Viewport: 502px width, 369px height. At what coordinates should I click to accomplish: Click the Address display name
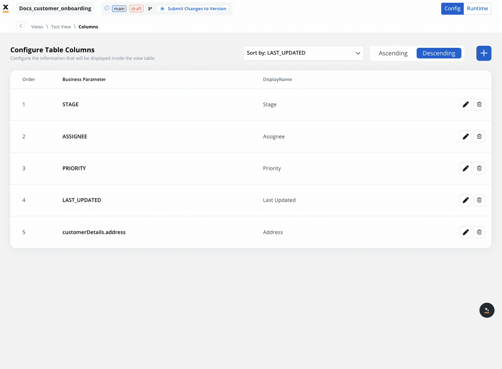point(273,232)
